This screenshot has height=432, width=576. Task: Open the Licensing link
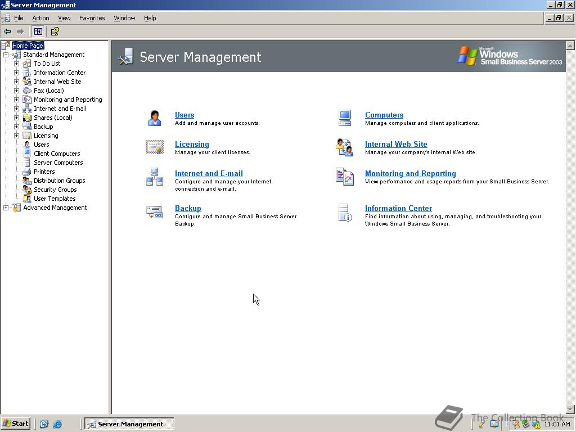point(192,145)
